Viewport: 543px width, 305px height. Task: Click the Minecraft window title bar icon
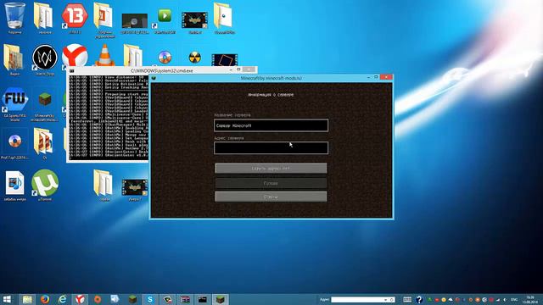click(154, 78)
